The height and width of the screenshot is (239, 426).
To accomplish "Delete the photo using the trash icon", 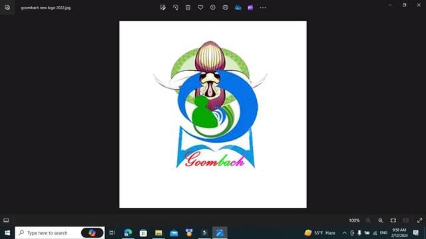I will tap(188, 7).
